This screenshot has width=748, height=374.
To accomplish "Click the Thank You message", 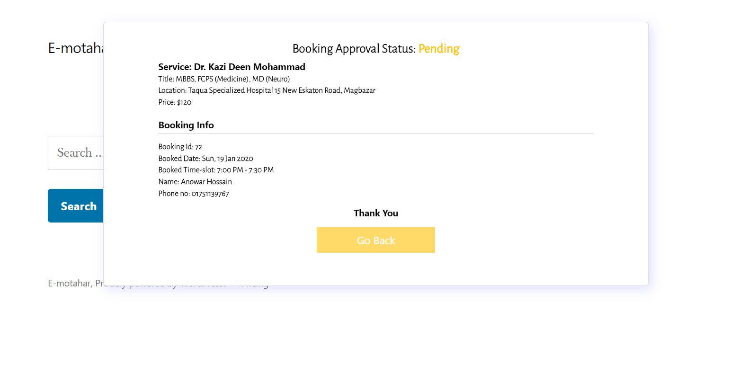I will point(375,213).
